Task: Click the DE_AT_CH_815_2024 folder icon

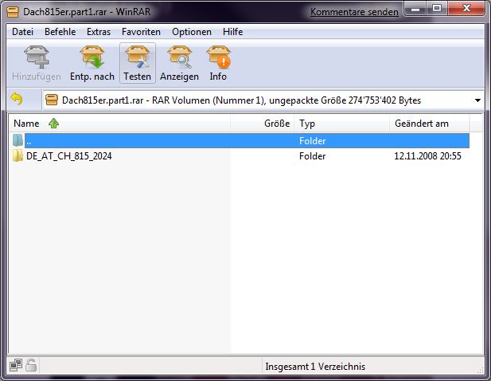Action: pos(18,155)
